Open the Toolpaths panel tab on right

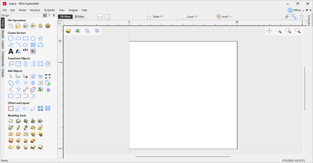[x=309, y=20]
